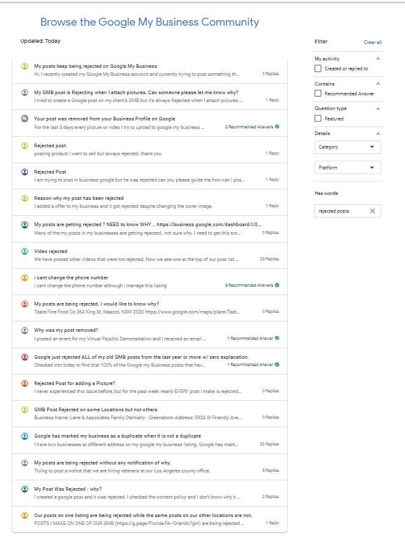Image resolution: width=405 pixels, height=539 pixels.
Task: Enable the 'Recommended Answer' checkbox
Action: [318, 94]
